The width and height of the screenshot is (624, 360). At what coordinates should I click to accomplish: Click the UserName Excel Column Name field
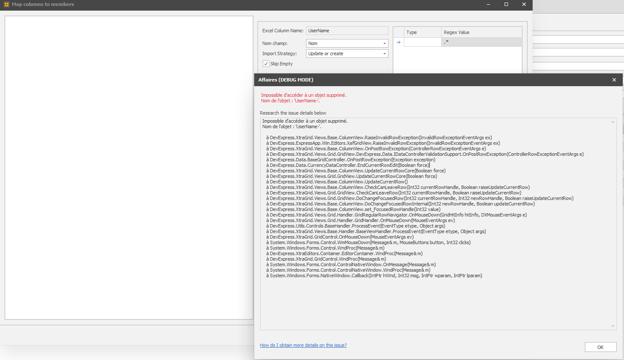click(x=347, y=30)
